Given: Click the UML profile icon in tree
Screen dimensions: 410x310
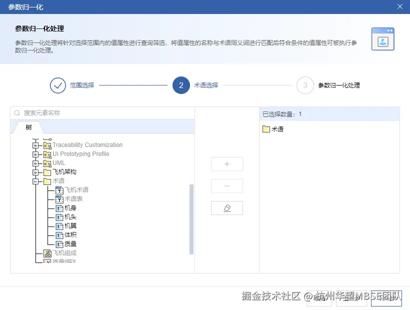Looking at the screenshot, I should point(48,163).
